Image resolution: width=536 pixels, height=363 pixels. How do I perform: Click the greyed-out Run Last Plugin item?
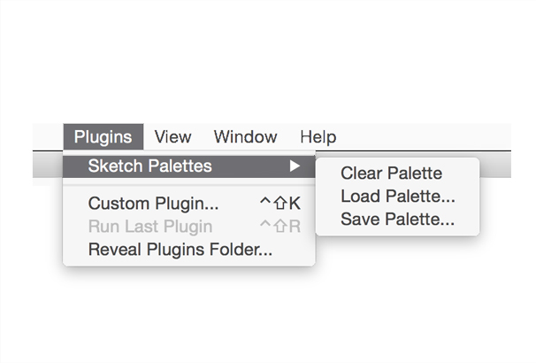150,226
